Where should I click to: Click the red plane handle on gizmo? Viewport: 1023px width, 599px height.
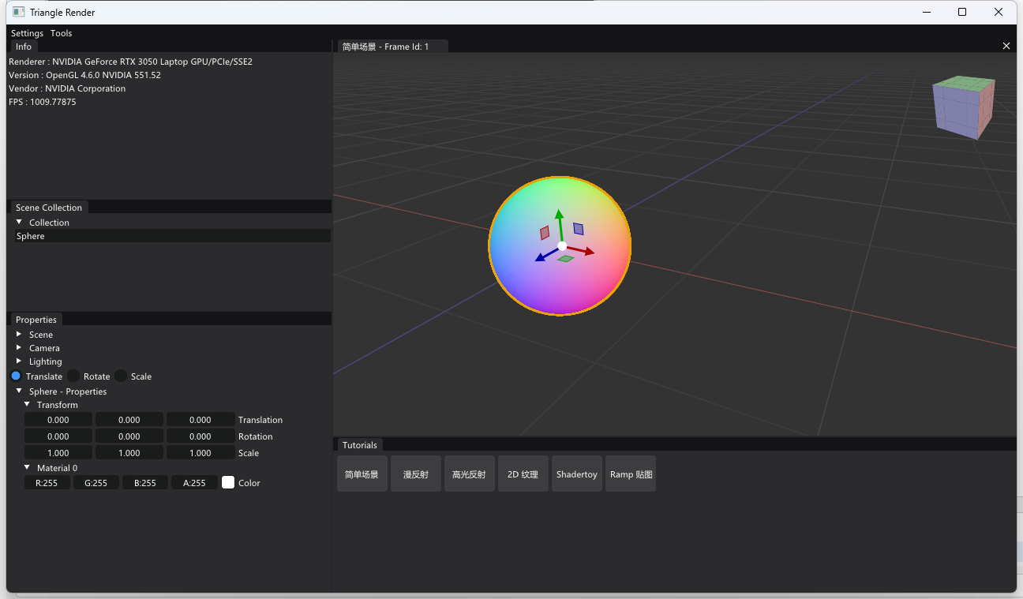pyautogui.click(x=545, y=233)
